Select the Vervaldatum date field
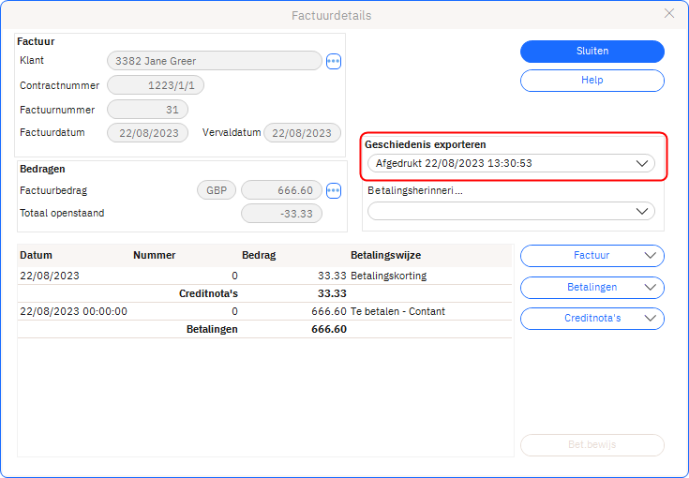Viewport: 689px width, 478px height. [302, 133]
